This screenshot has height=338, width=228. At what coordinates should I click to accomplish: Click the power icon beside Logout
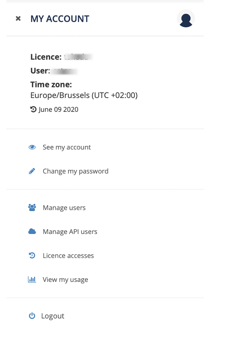(x=32, y=316)
